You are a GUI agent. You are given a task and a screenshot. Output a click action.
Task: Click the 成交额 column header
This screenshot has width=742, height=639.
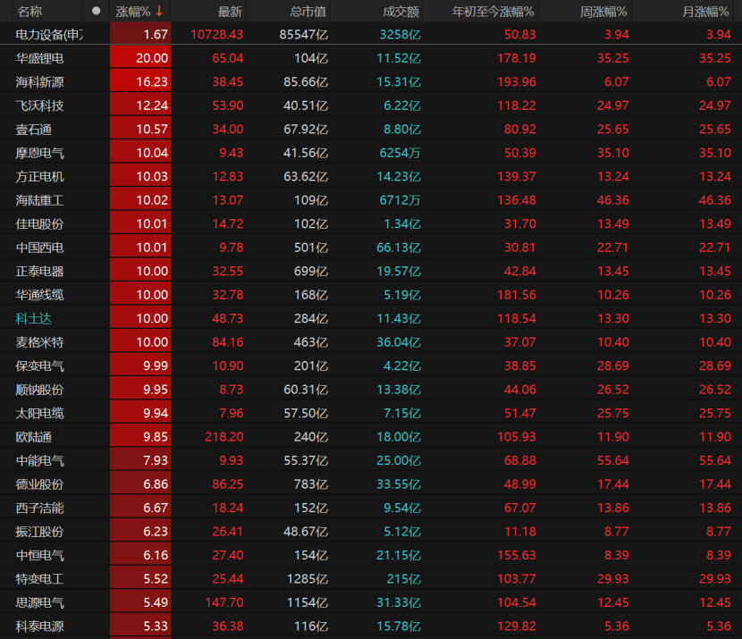point(401,11)
